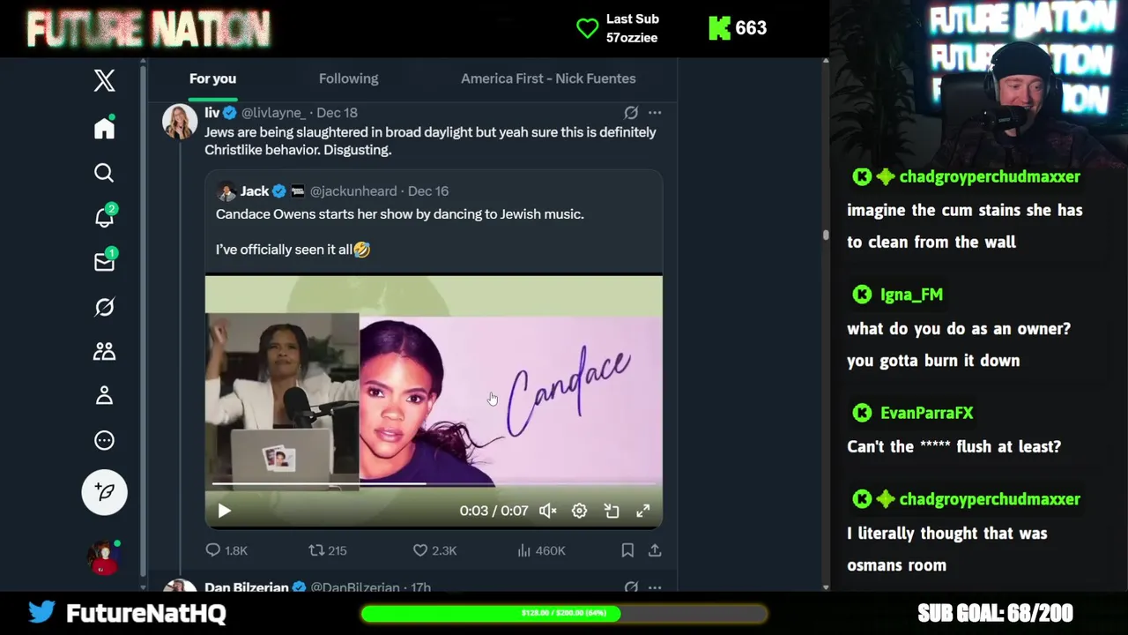Switch to Following tab
The image size is (1128, 635).
pos(348,78)
